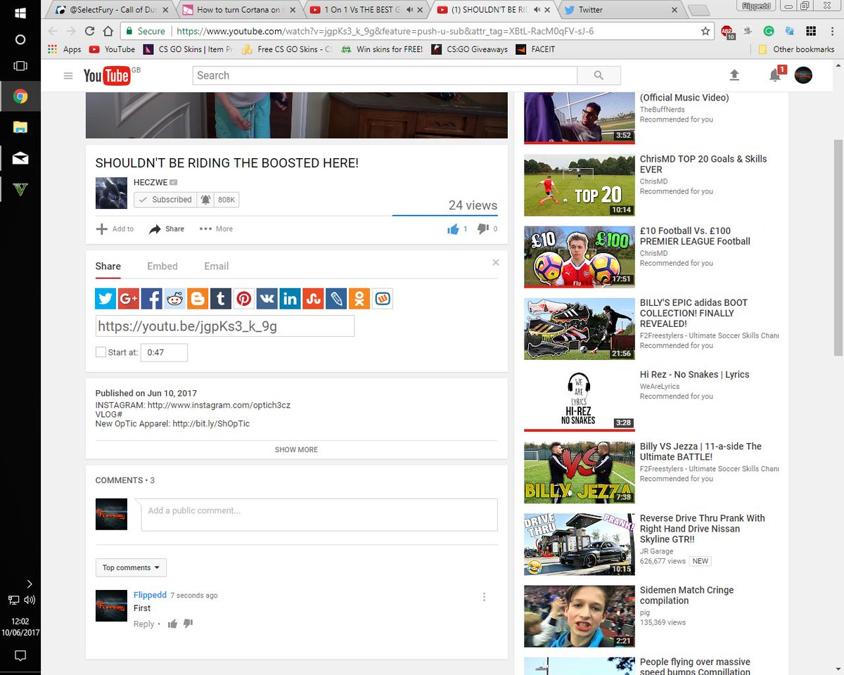This screenshot has width=844, height=675.
Task: Click the Add a public comment box
Action: [319, 515]
